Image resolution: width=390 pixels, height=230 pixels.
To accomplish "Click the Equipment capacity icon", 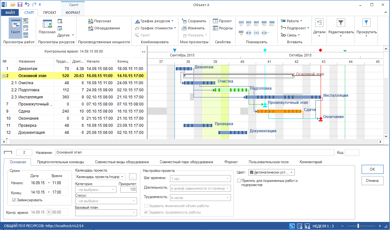I will click(x=91, y=28).
